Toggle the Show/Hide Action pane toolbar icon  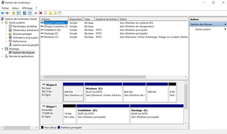point(30,13)
